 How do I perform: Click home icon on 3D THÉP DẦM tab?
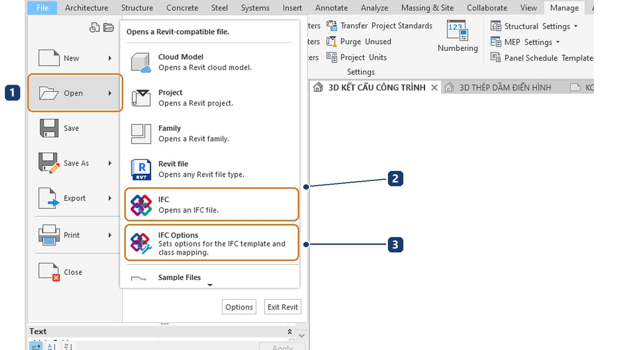pos(449,87)
